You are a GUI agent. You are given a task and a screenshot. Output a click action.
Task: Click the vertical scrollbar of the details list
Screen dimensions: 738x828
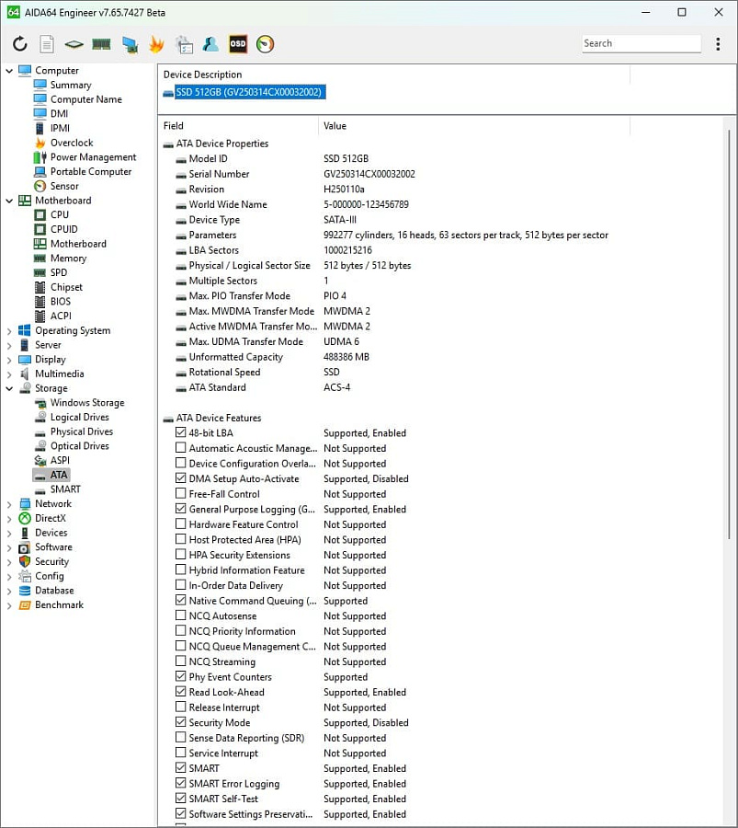click(x=730, y=335)
